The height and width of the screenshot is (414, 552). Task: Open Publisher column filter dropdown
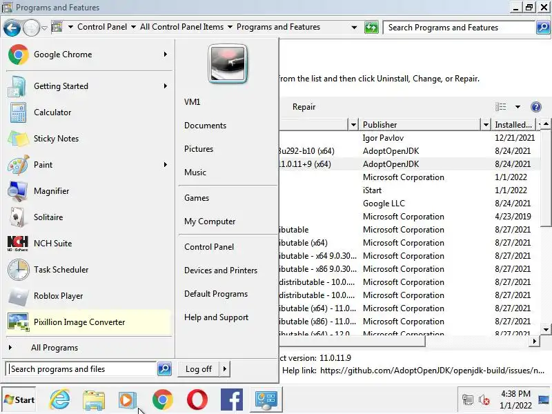tap(486, 125)
